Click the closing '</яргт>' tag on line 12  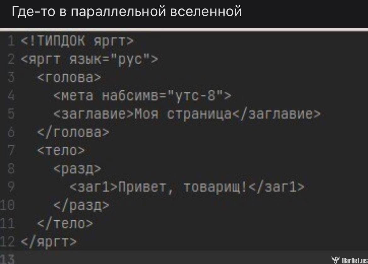click(49, 242)
